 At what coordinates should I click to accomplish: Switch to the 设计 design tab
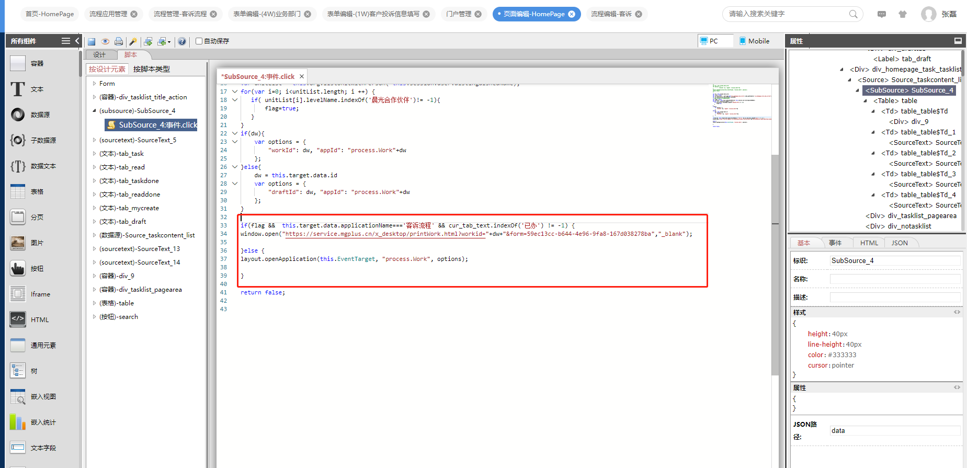(x=99, y=55)
